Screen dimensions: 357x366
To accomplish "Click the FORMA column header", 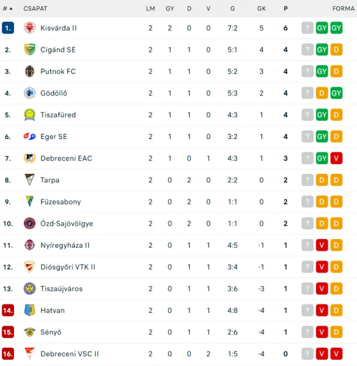I will point(343,9).
